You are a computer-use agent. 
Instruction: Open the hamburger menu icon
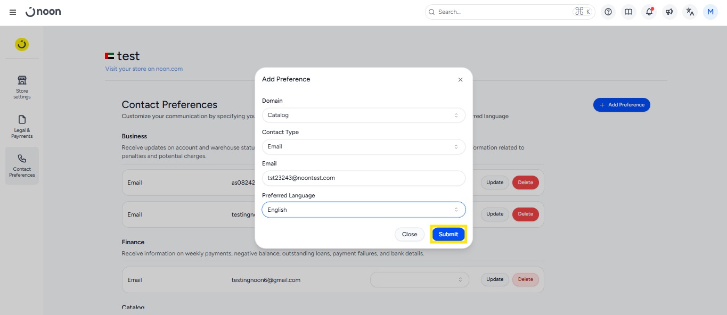13,12
